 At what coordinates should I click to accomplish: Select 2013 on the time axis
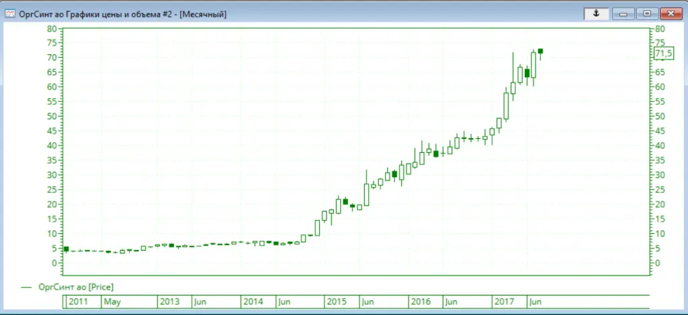[x=169, y=302]
